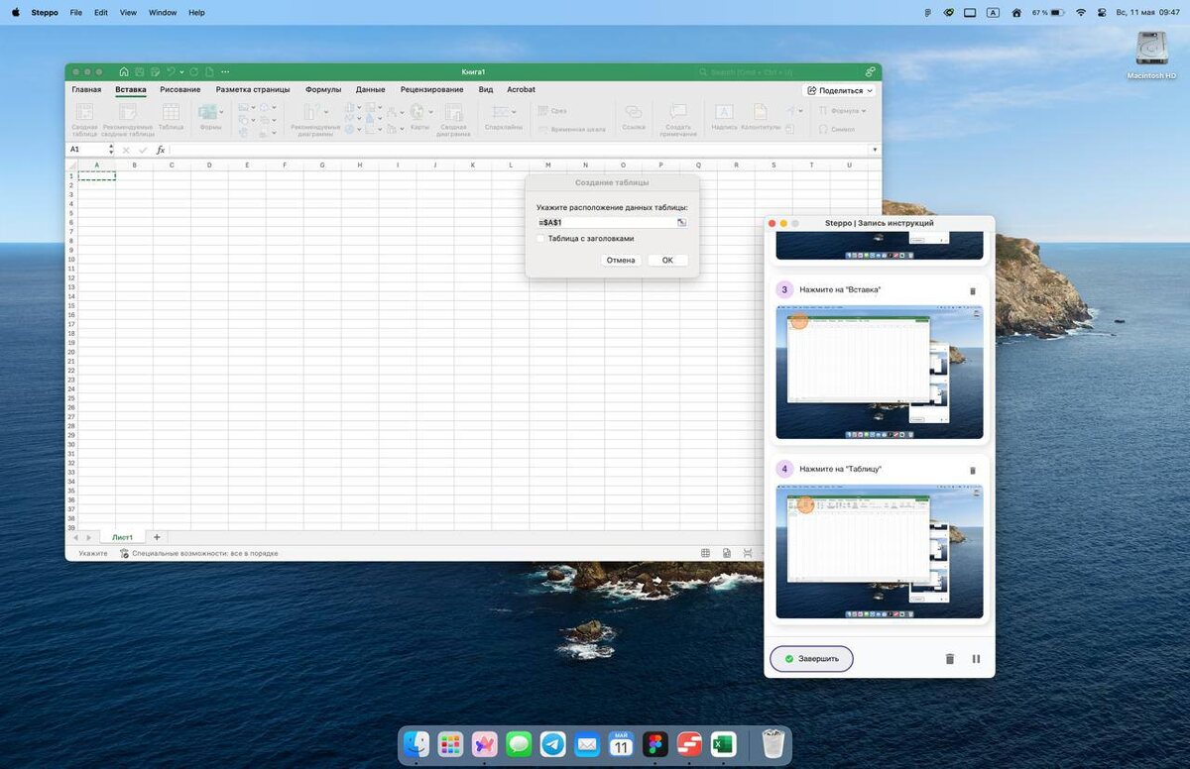Viewport: 1190px width, 769px height.
Task: Click the Временная шкала item
Action: tap(571, 129)
